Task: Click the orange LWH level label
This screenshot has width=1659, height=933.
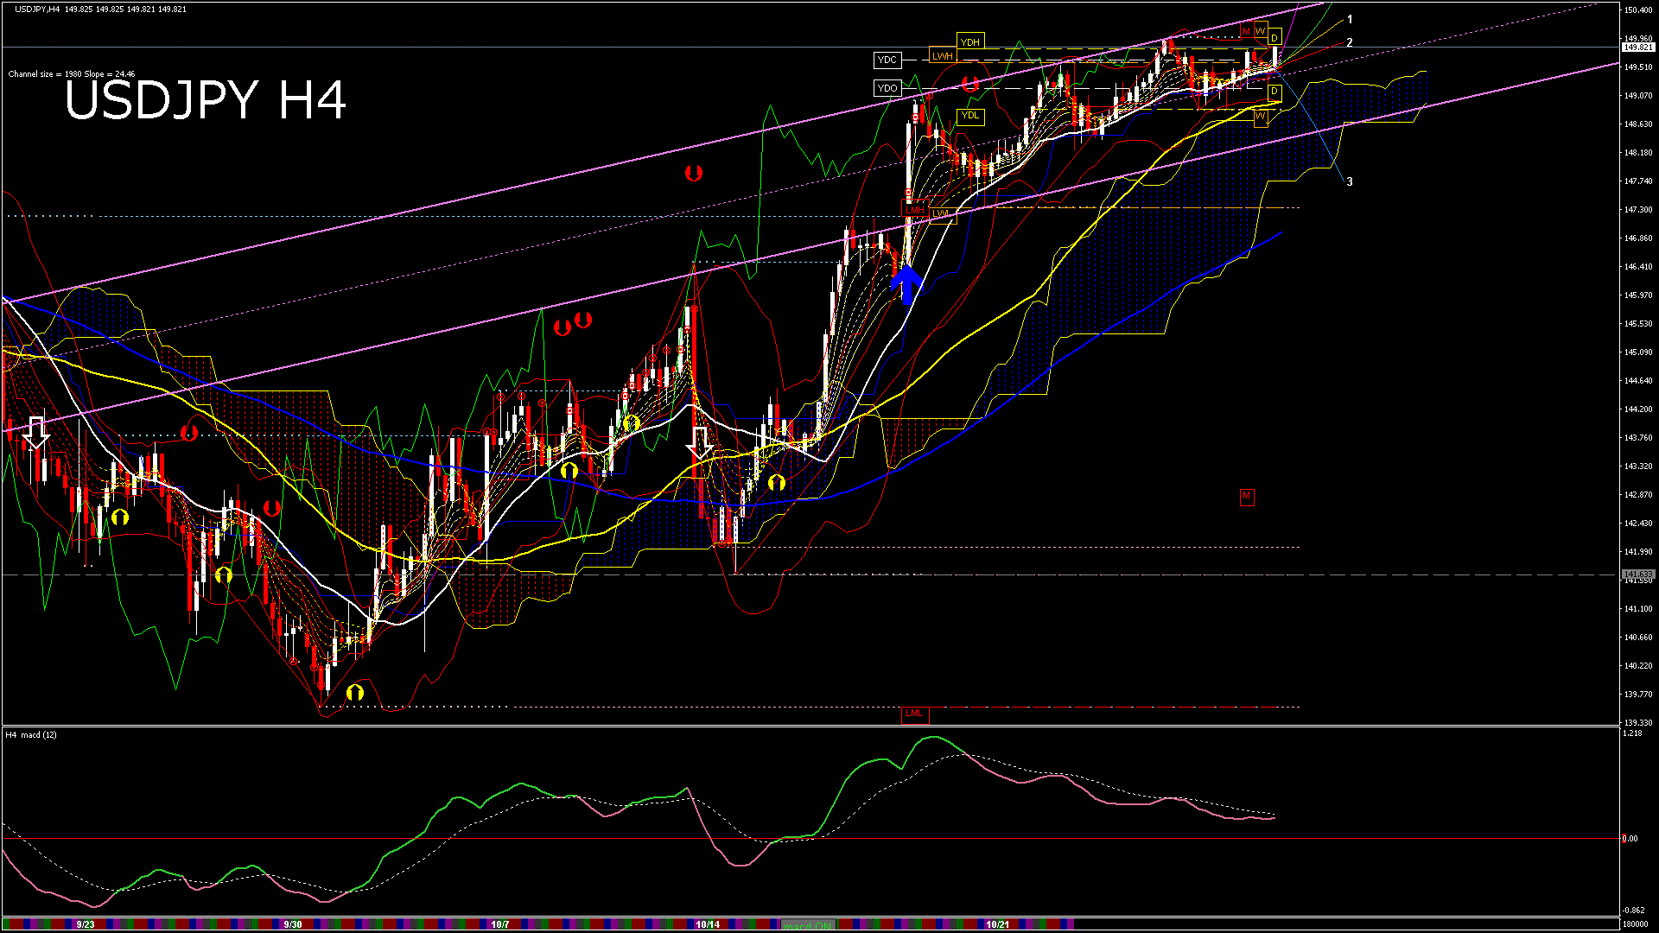Action: (x=942, y=56)
